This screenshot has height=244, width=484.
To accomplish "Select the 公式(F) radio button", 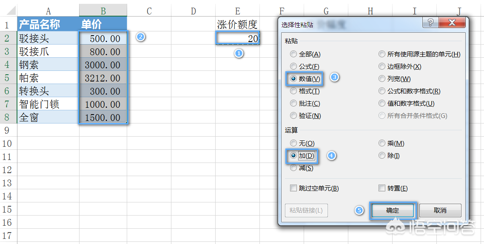I will 293,67.
